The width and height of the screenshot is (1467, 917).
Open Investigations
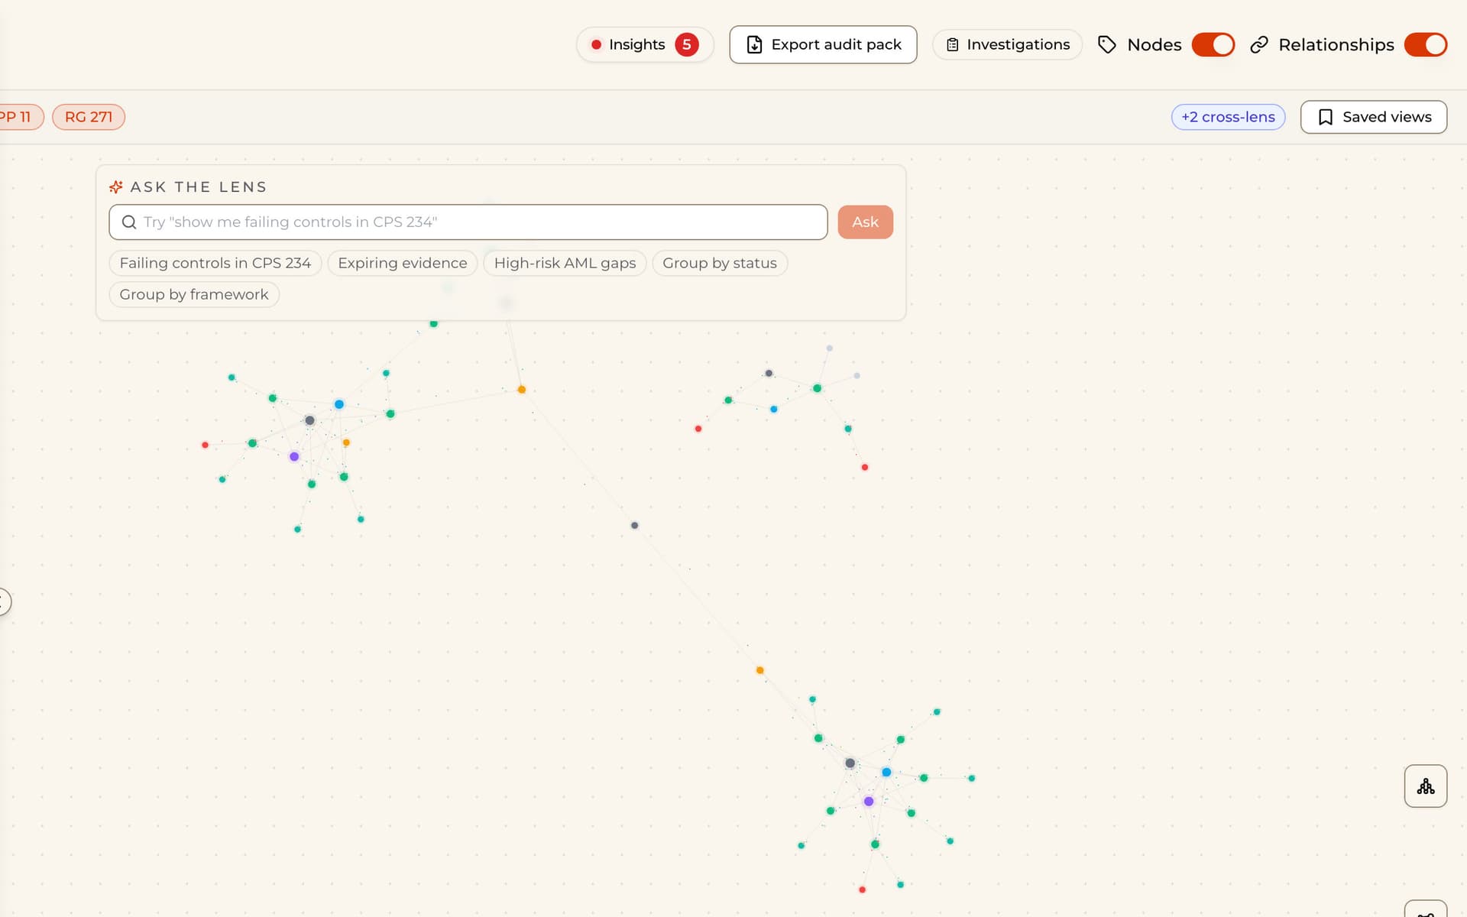(1007, 44)
